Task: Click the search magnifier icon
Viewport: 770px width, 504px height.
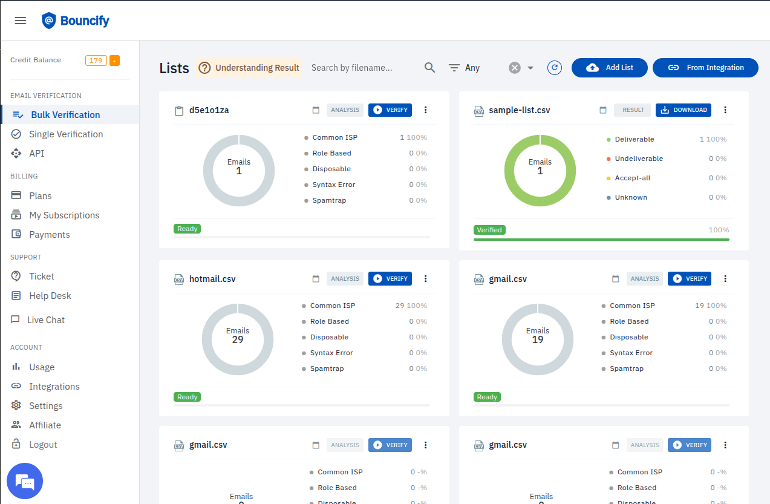Action: 429,68
